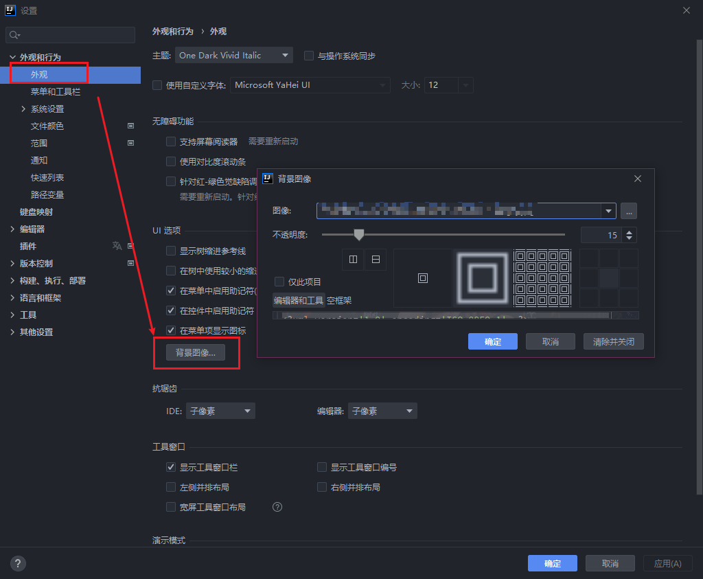Viewport: 703px width, 579px height.
Task: Select the center cell of the anchor grid
Action: tap(609, 278)
